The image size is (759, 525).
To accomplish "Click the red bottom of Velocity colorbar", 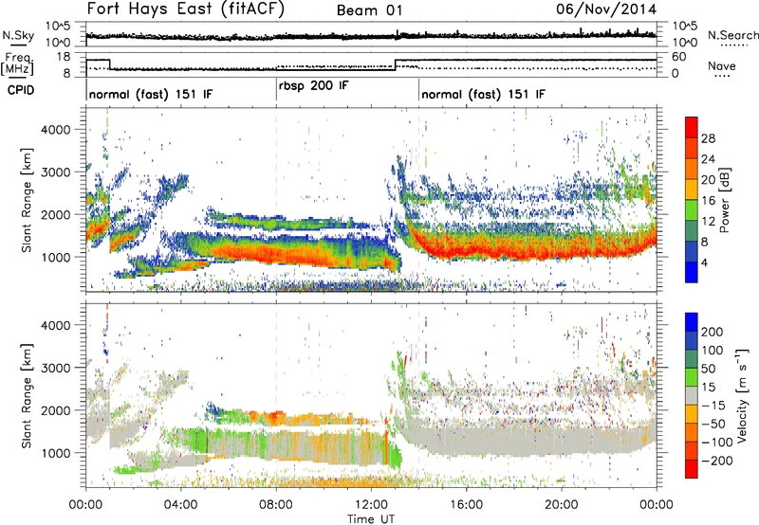I will (x=692, y=469).
